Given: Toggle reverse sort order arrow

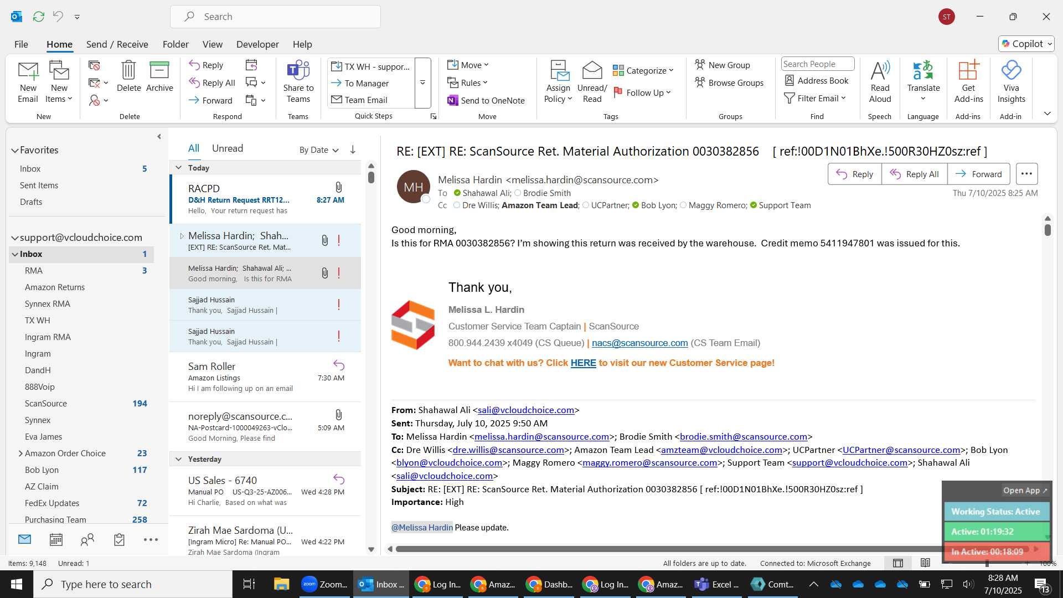Looking at the screenshot, I should tap(353, 149).
